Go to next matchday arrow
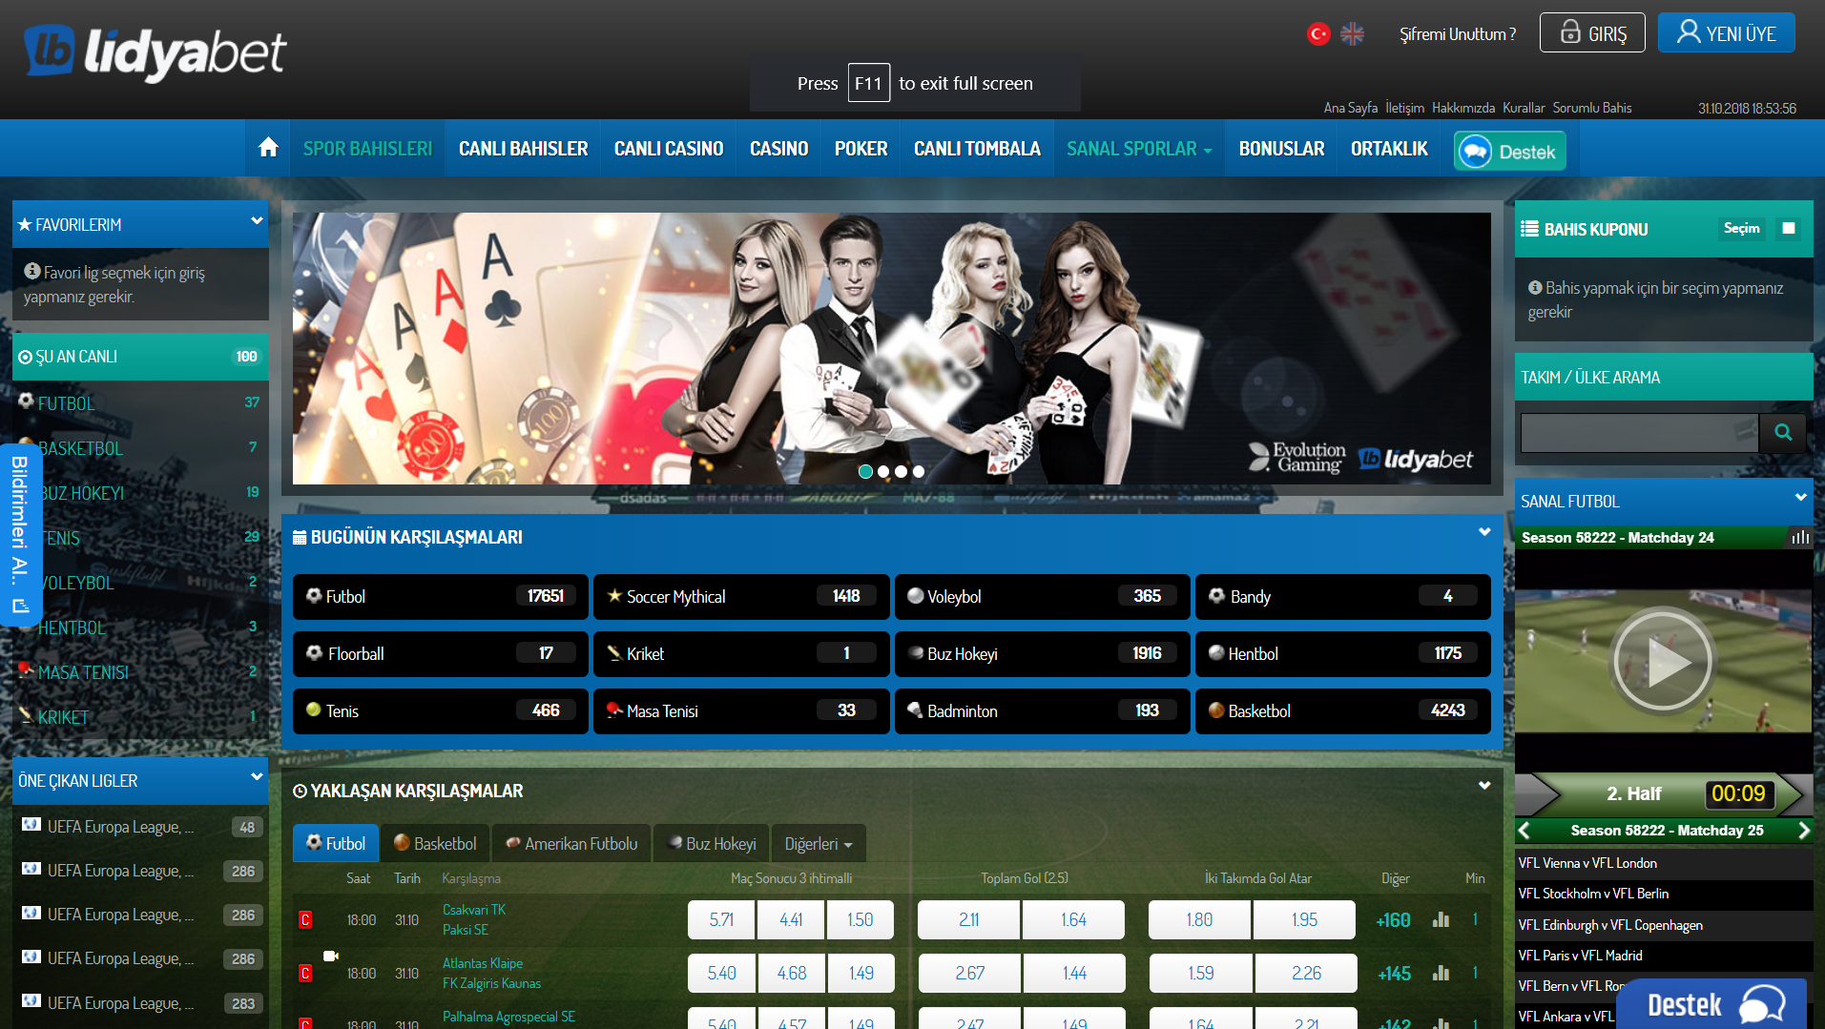 (1803, 831)
